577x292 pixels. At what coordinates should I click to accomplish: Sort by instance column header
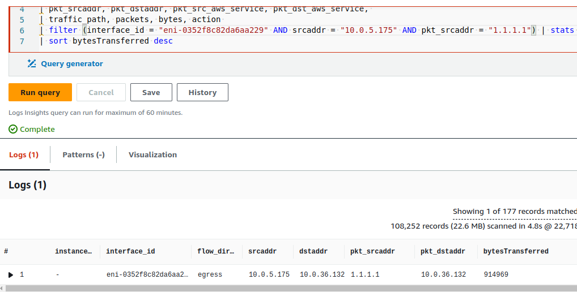(x=73, y=251)
